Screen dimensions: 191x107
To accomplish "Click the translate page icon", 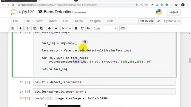I will [x=137, y=5].
